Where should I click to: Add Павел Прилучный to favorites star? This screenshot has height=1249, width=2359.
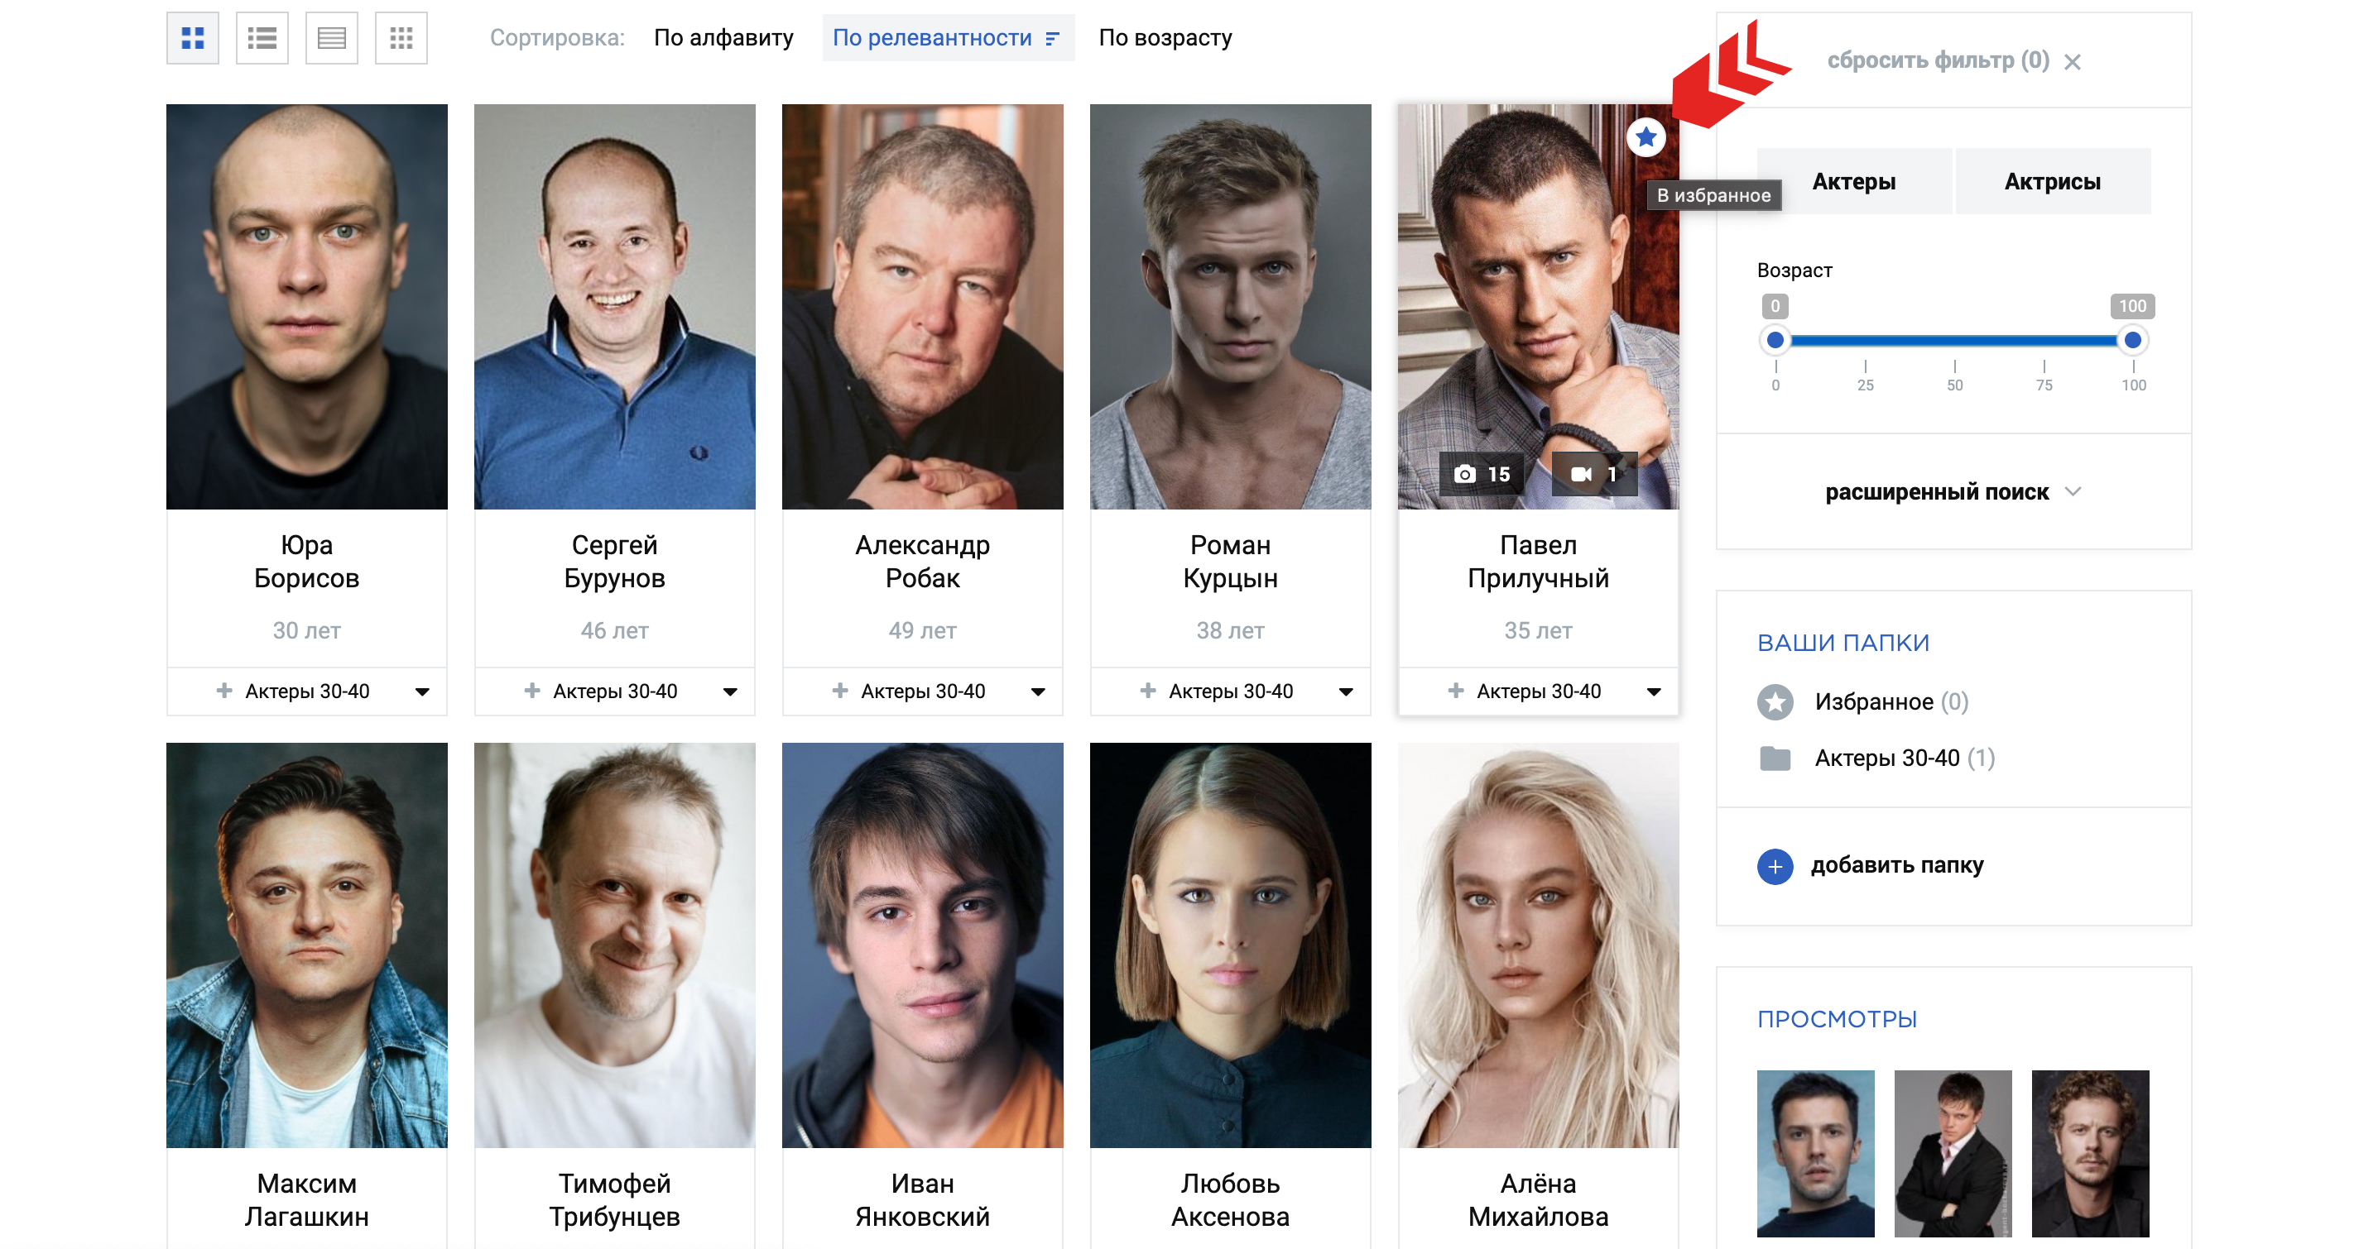point(1646,137)
